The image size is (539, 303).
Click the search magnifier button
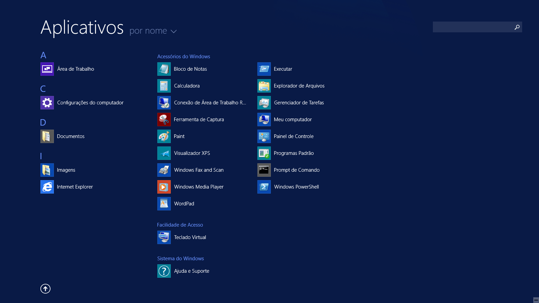tap(517, 27)
